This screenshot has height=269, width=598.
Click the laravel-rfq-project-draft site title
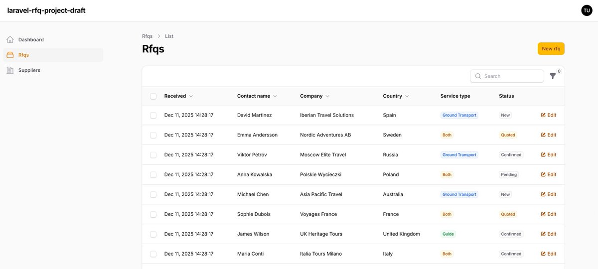tap(46, 10)
